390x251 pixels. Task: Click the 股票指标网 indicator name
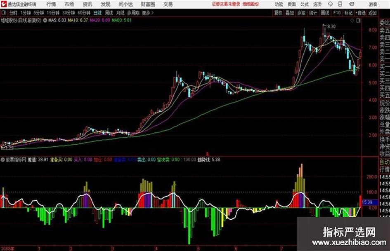pos(16,160)
